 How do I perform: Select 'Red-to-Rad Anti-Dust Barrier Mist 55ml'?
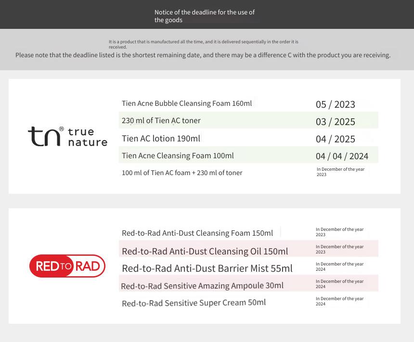207,268
